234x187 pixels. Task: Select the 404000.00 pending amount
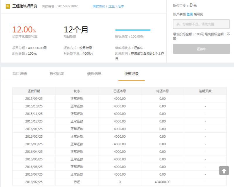163,182
